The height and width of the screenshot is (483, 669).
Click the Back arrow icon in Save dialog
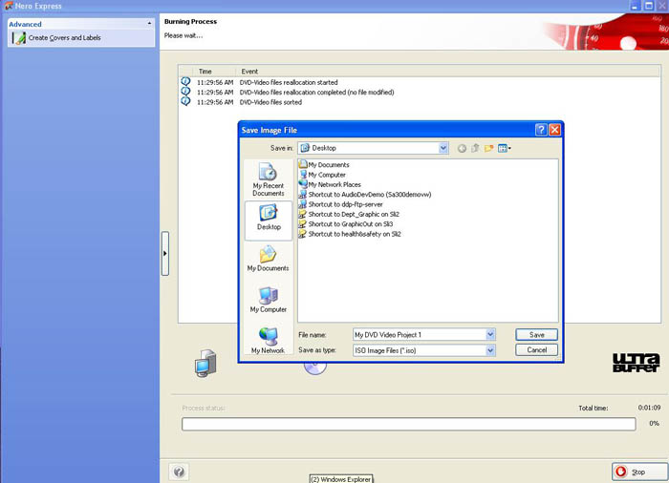(x=462, y=148)
